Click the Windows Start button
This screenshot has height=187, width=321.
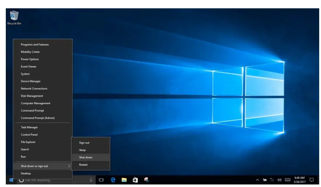(11, 180)
